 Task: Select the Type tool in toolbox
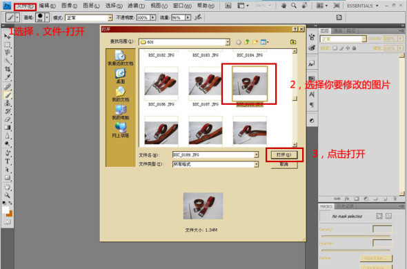tap(8, 161)
